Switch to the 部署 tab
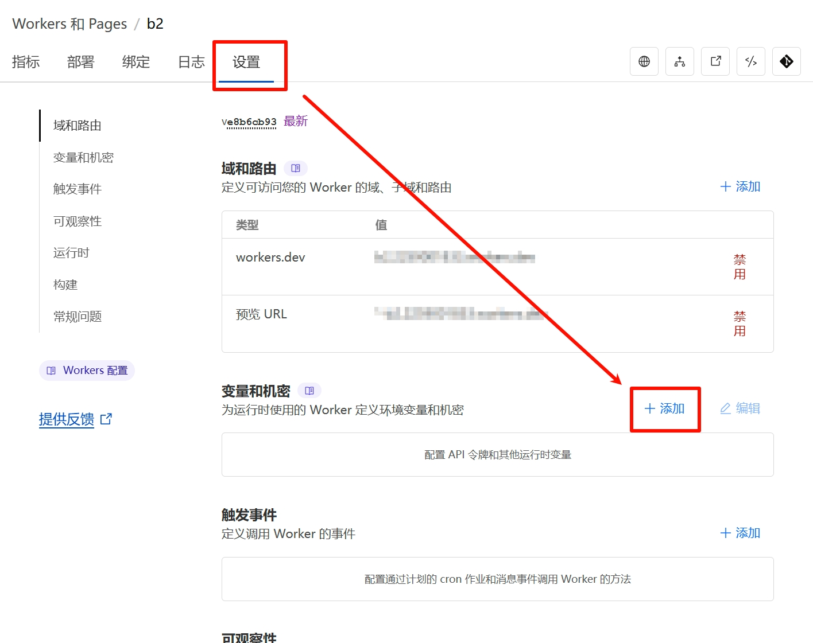 tap(80, 62)
